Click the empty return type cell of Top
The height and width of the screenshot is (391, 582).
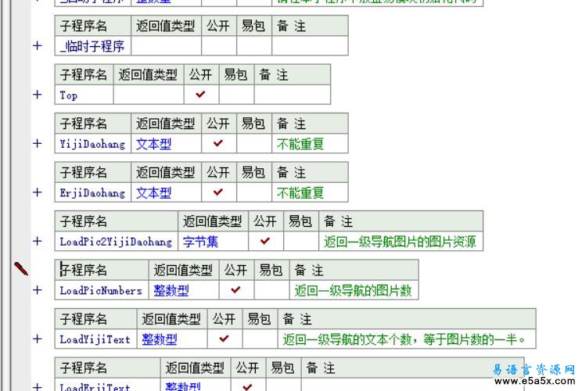coord(149,95)
